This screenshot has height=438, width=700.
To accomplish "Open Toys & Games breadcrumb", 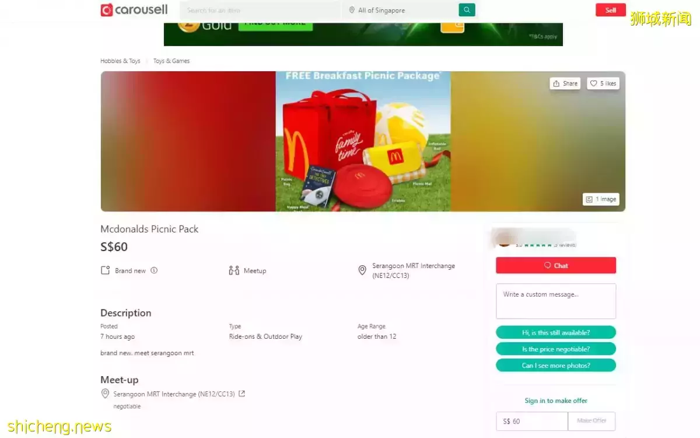I will click(171, 61).
